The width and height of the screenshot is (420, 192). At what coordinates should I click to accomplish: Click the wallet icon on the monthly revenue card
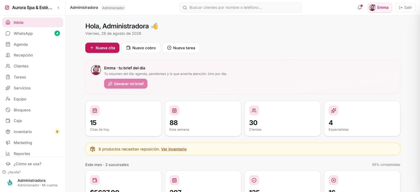point(95,180)
